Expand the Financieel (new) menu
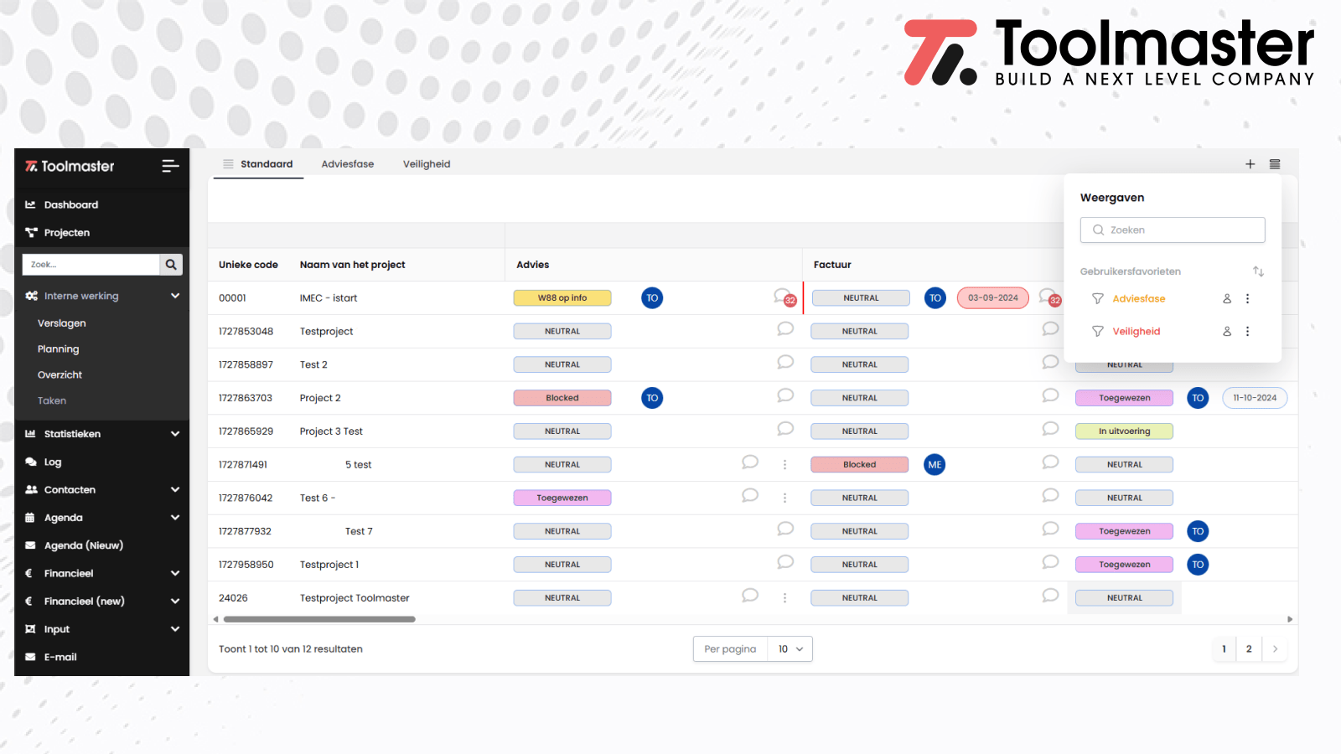This screenshot has width=1341, height=754. pyautogui.click(x=175, y=602)
